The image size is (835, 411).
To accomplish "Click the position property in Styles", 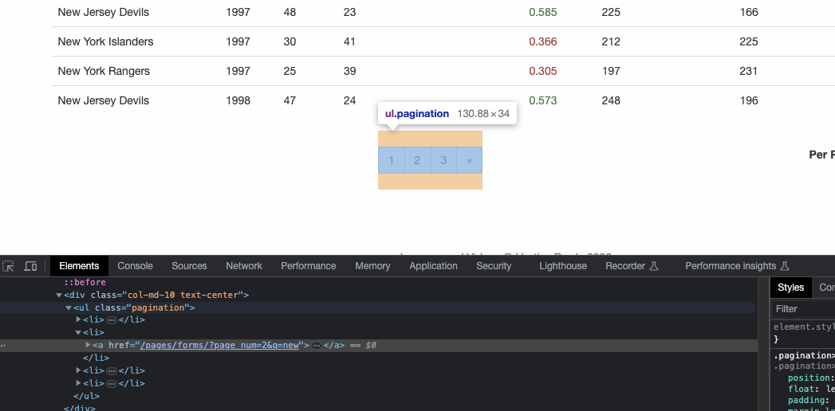I will coord(809,378).
